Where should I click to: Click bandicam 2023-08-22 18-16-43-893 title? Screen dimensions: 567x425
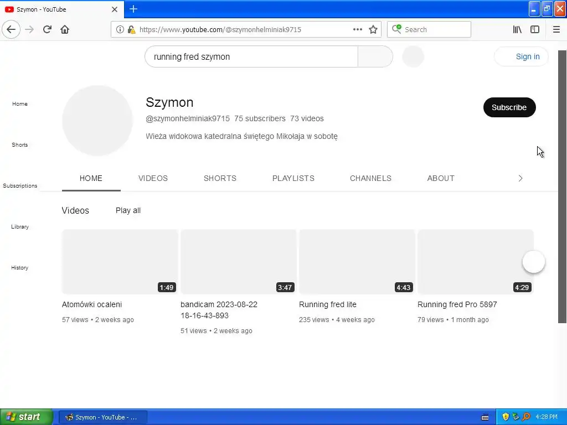[x=219, y=310]
